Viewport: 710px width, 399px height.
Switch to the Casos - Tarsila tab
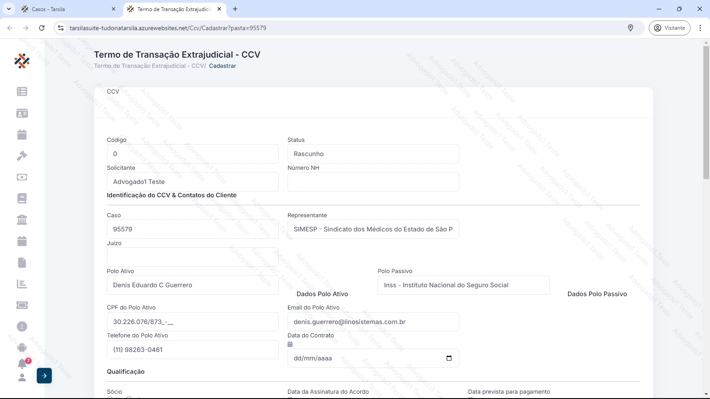(x=67, y=9)
